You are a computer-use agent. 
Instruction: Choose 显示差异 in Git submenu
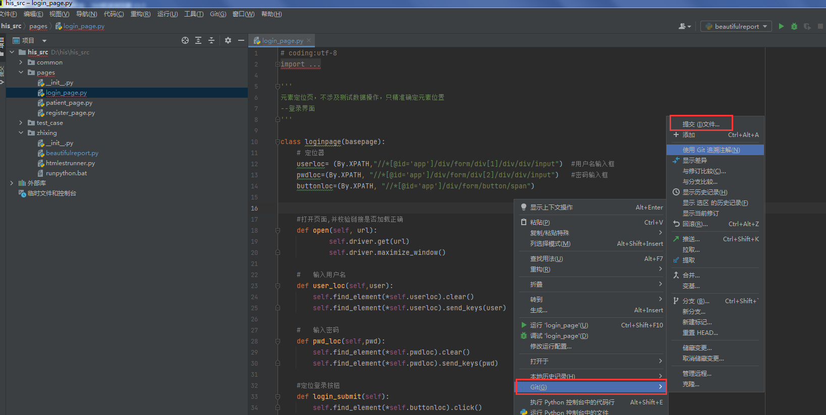point(715,160)
